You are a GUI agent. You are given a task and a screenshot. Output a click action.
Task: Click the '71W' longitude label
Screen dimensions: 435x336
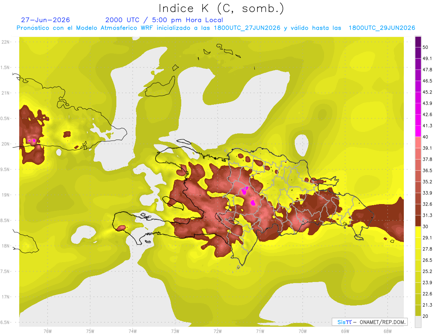260,331
